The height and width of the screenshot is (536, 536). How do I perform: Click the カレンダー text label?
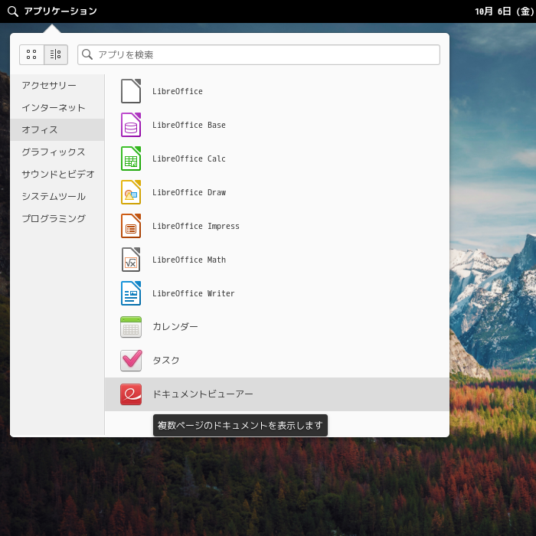[x=175, y=327]
